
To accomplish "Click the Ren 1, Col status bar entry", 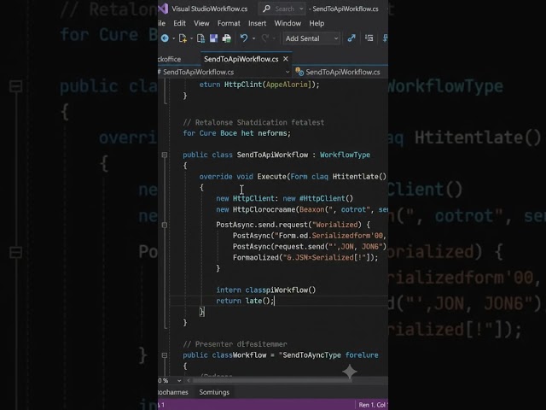I will [x=373, y=405].
